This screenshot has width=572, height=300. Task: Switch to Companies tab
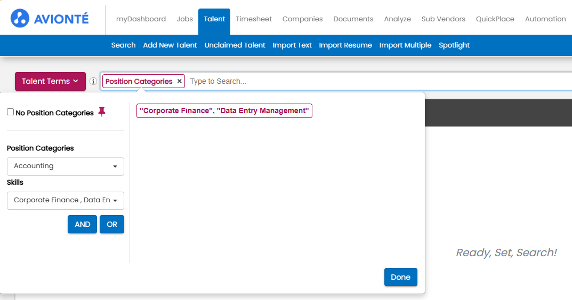pyautogui.click(x=302, y=19)
